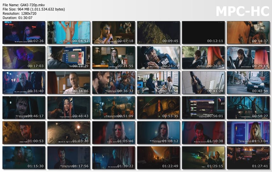
Task: Select the thumbnail at 01:13:04
Action: [x=248, y=132]
